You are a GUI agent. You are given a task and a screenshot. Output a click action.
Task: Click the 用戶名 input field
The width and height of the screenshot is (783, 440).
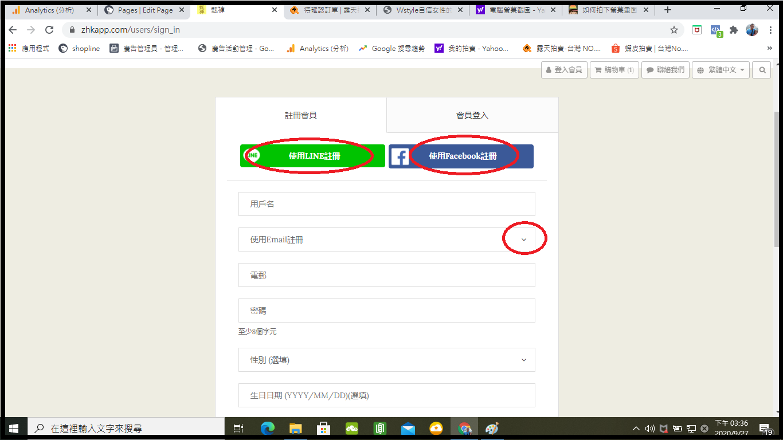point(386,204)
